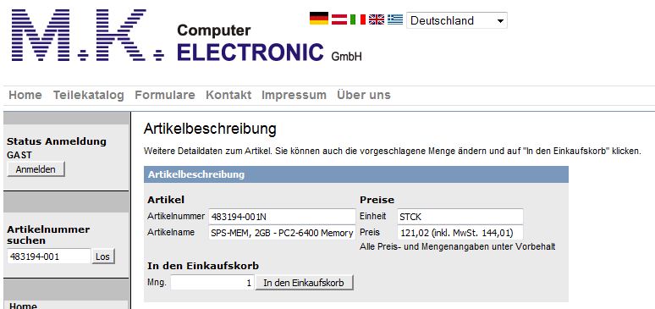Click the Mng. quantity field

pyautogui.click(x=212, y=283)
